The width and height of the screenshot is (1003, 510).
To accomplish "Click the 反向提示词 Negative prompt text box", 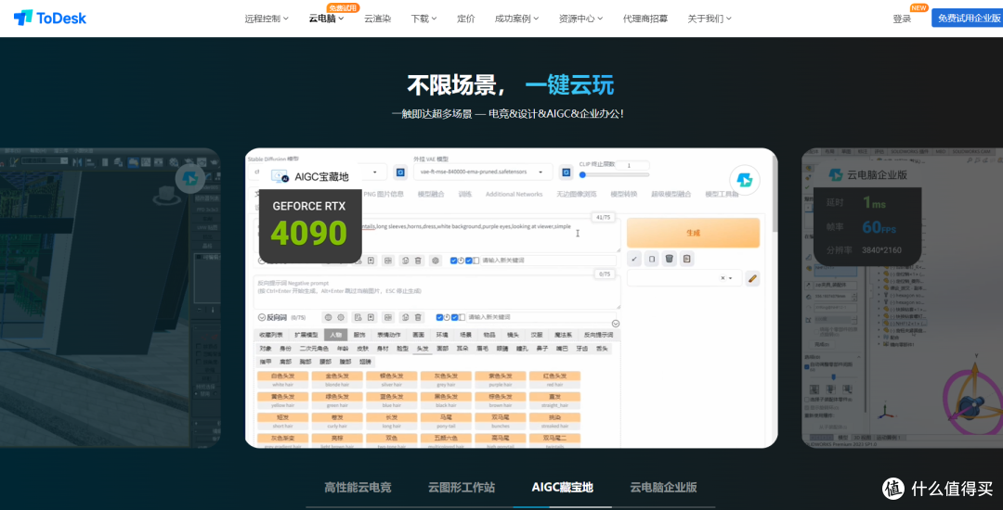I will 436,292.
